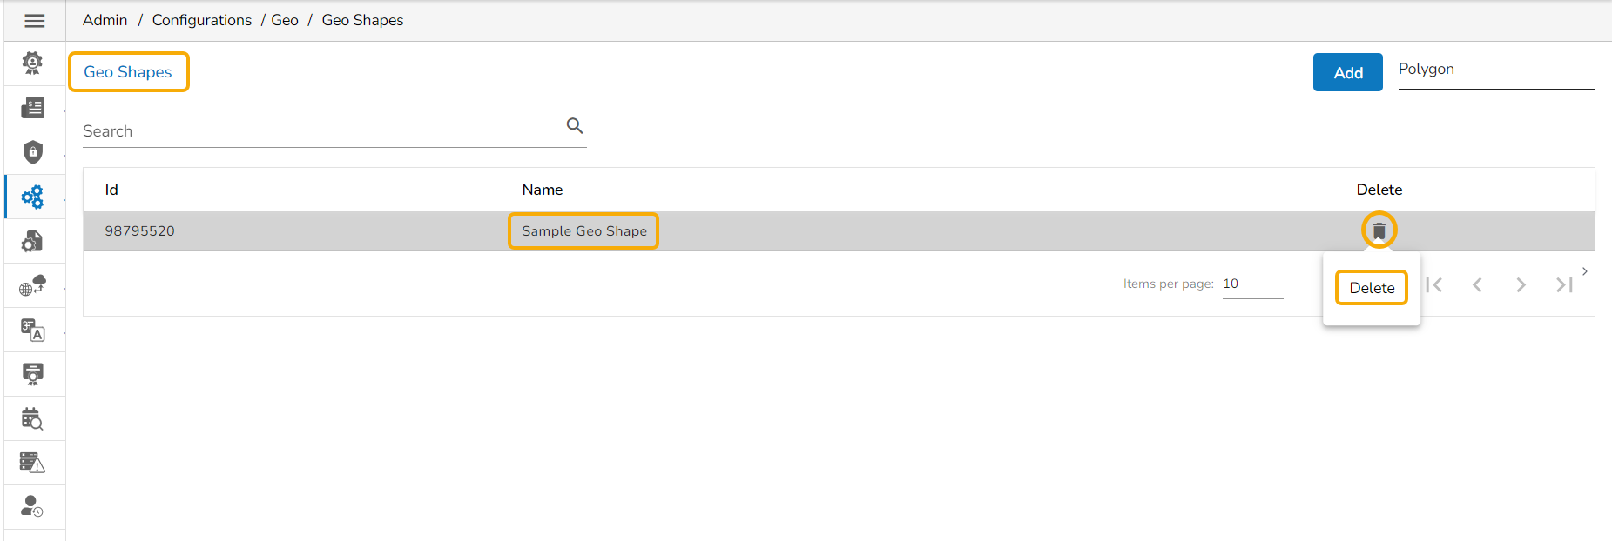This screenshot has height=541, width=1612.
Task: Select the configurations gears sidebar icon
Action: click(x=32, y=197)
